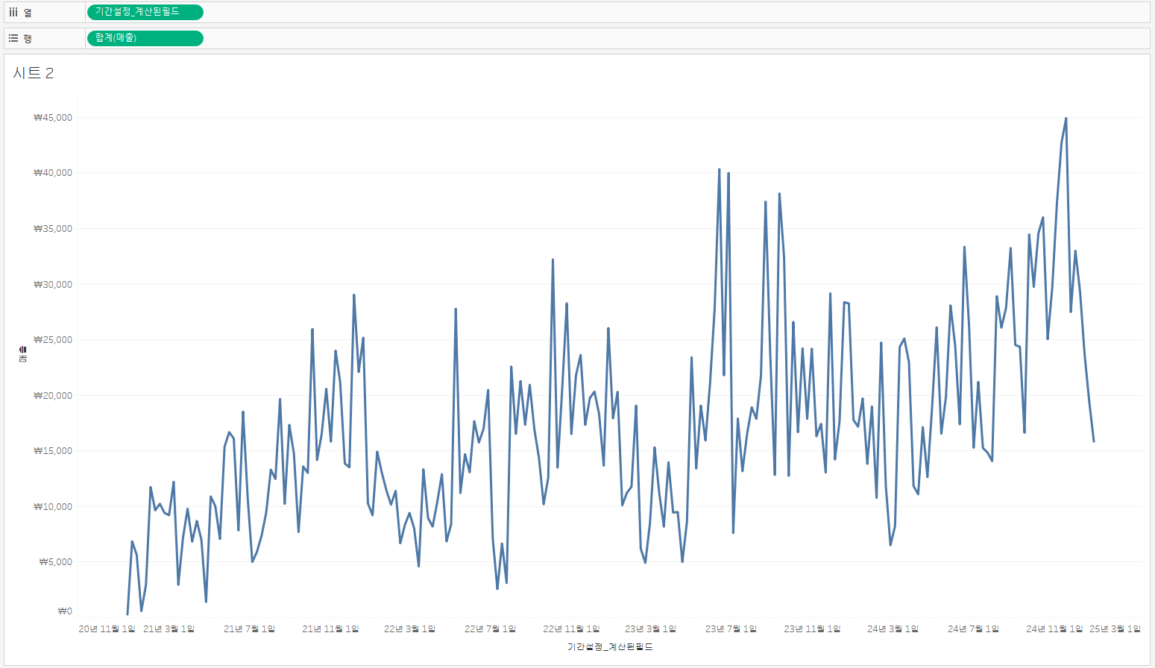
Task: Click the ₩35,000 y-axis label
Action: tap(53, 229)
